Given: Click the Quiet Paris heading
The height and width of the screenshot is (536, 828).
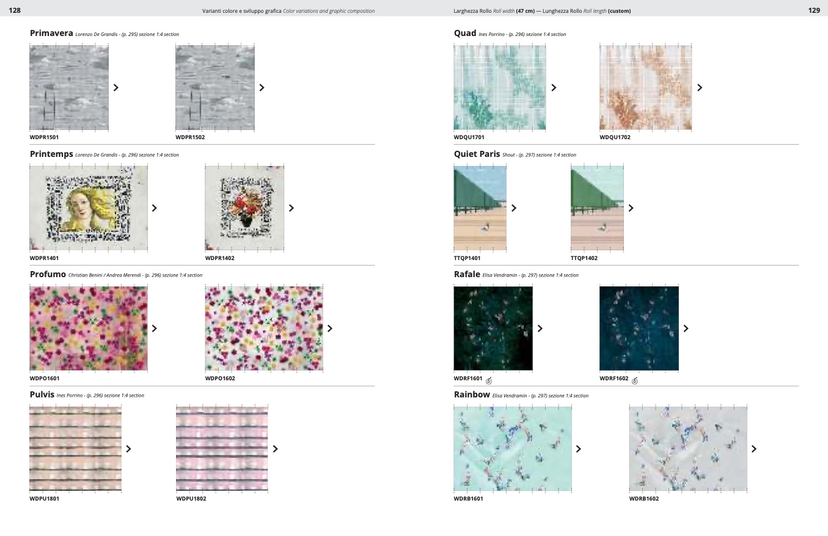Looking at the screenshot, I should click(477, 154).
